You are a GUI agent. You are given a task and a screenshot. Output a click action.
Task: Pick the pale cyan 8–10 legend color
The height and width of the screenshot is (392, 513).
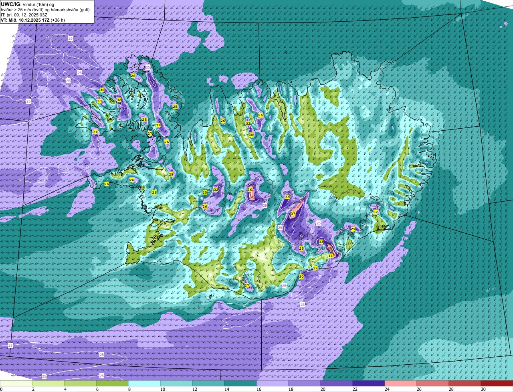click(x=144, y=384)
